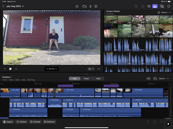Toggle the layout grid view button
The image size is (173, 129).
[149, 6]
